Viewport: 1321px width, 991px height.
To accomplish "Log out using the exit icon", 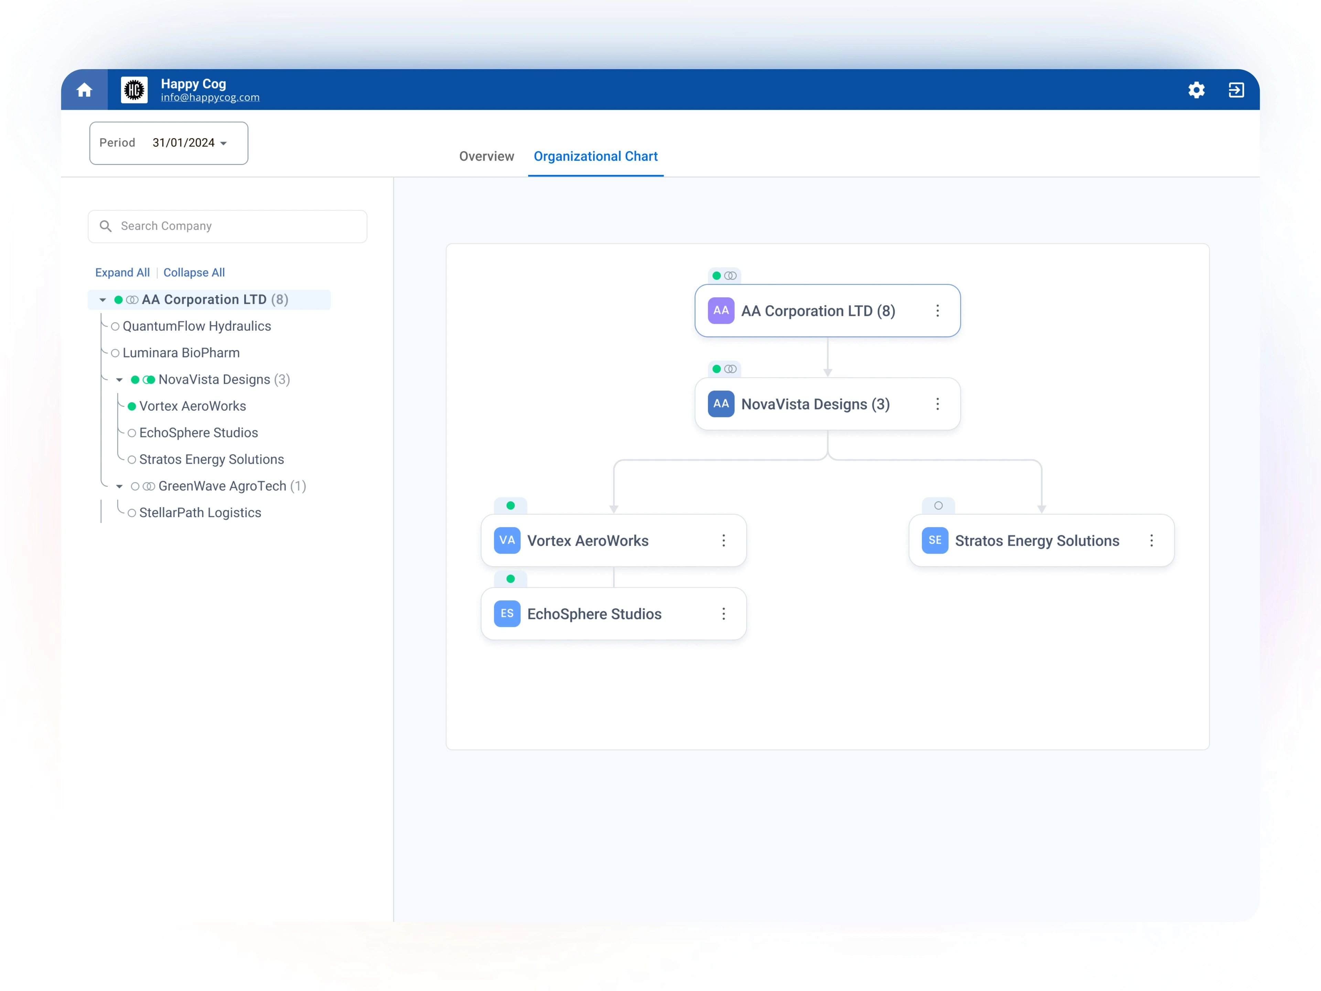I will tap(1236, 89).
